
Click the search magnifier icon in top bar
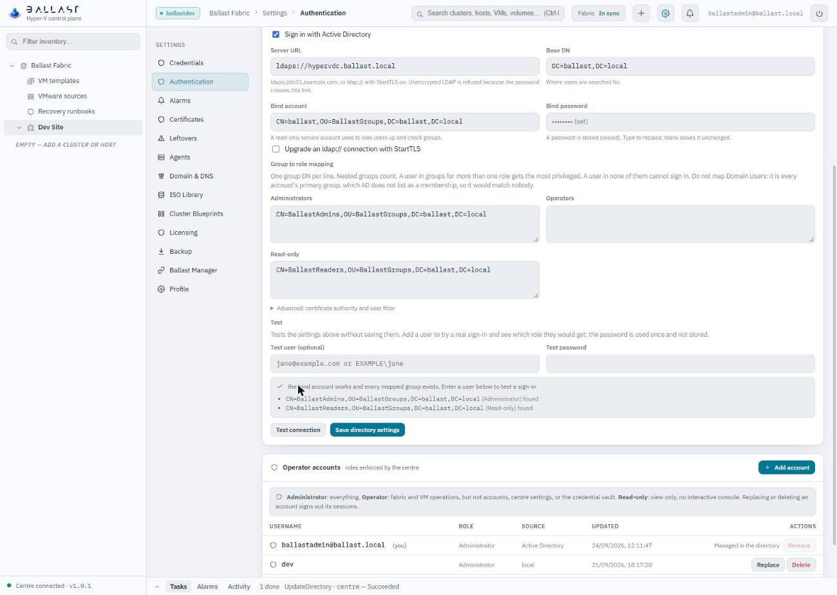[x=420, y=13]
